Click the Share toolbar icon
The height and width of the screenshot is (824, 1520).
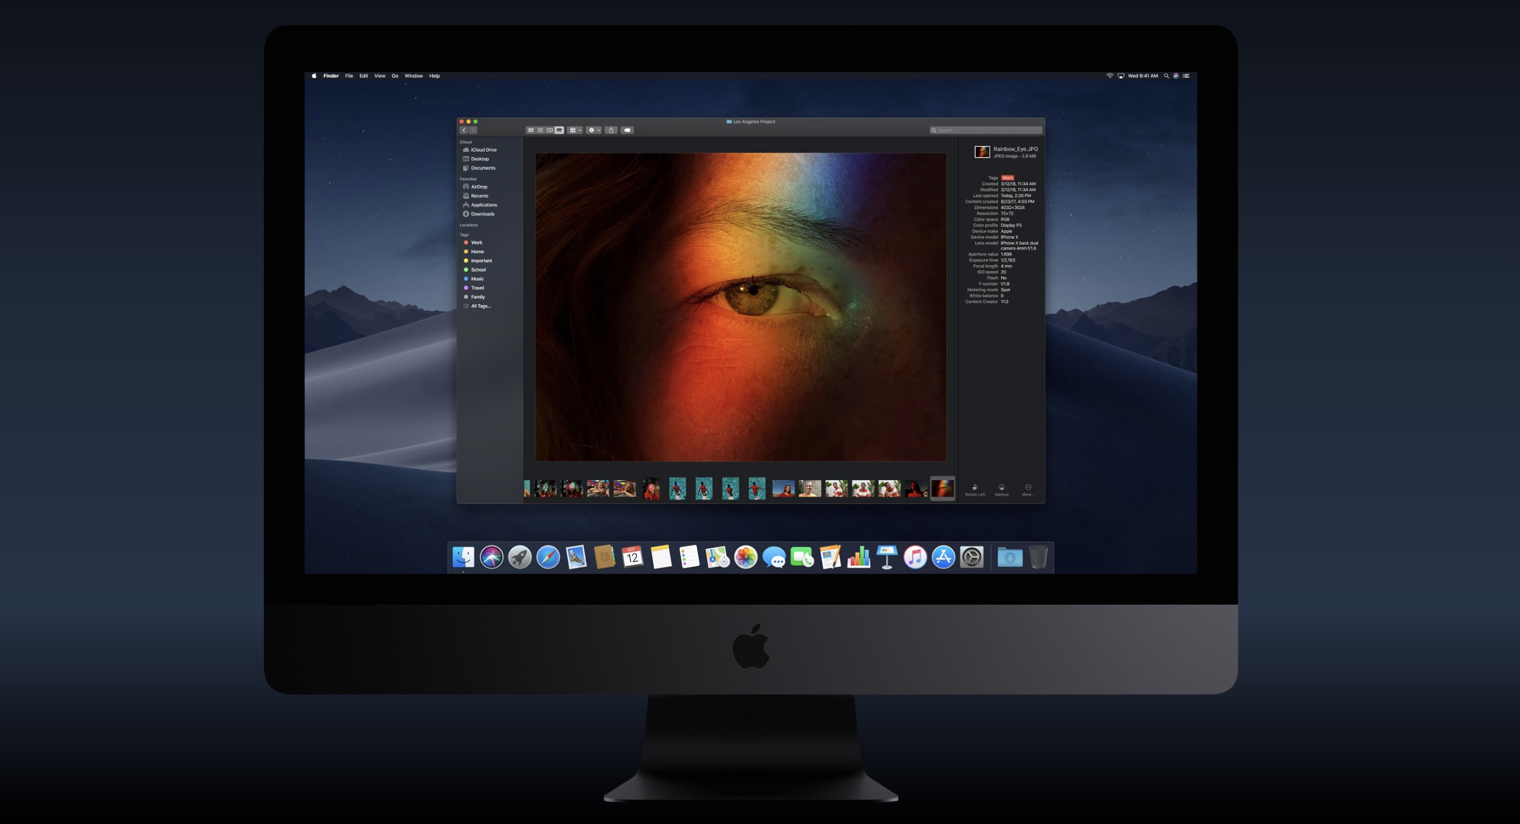tap(610, 130)
